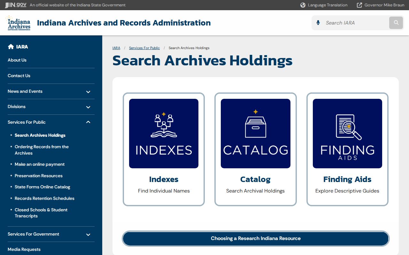
Task: Expand the Services For Government chevron
Action: pyautogui.click(x=88, y=235)
